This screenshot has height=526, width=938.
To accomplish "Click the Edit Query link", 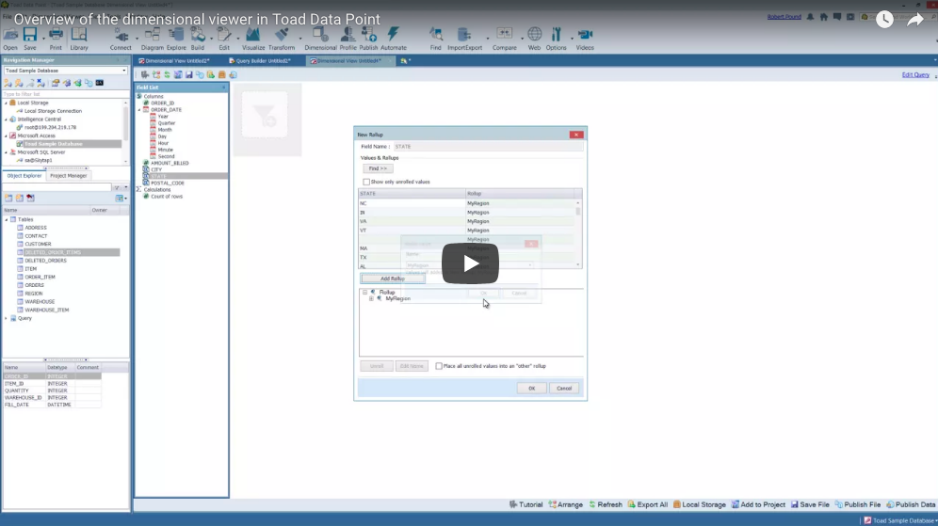I will 914,74.
